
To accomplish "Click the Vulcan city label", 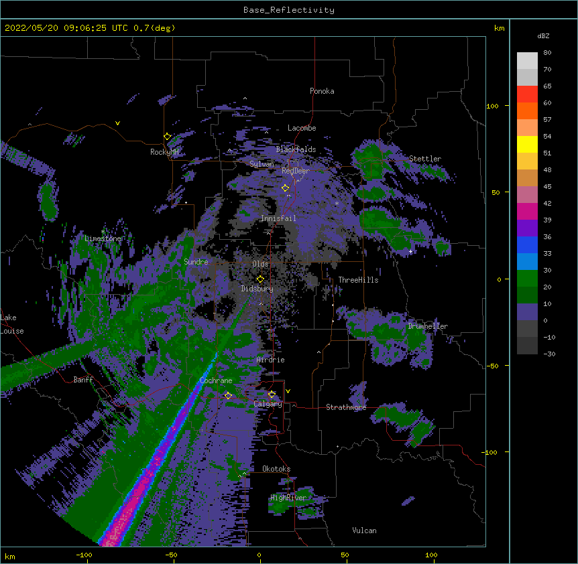I will click(364, 531).
